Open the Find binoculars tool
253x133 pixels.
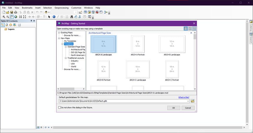point(72,17)
